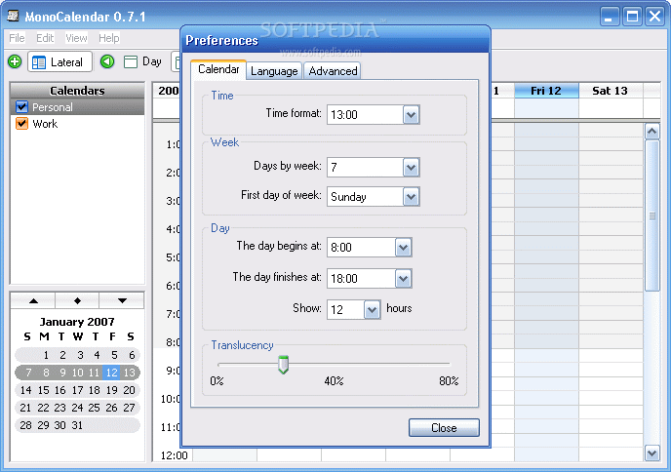671x472 pixels.
Task: Click the green add event icon
Action: point(15,61)
